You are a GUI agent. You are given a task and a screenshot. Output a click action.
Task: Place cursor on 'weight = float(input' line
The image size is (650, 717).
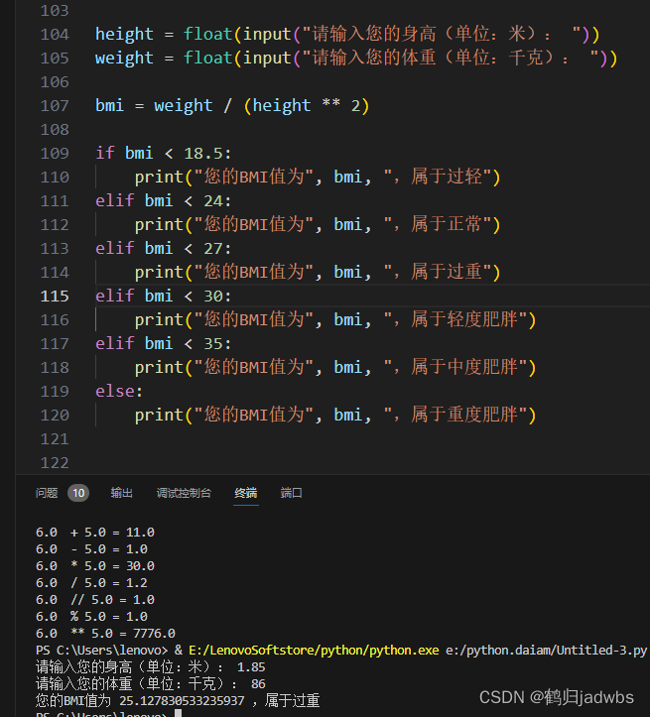pos(356,59)
